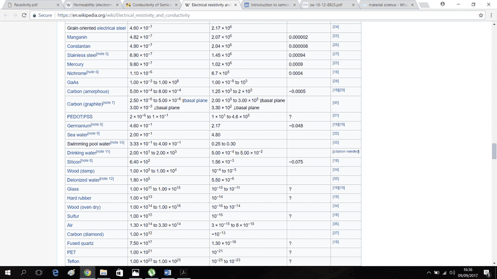Click the Carbon (graphite) link
Image resolution: width=497 pixels, height=279 pixels.
(82, 104)
